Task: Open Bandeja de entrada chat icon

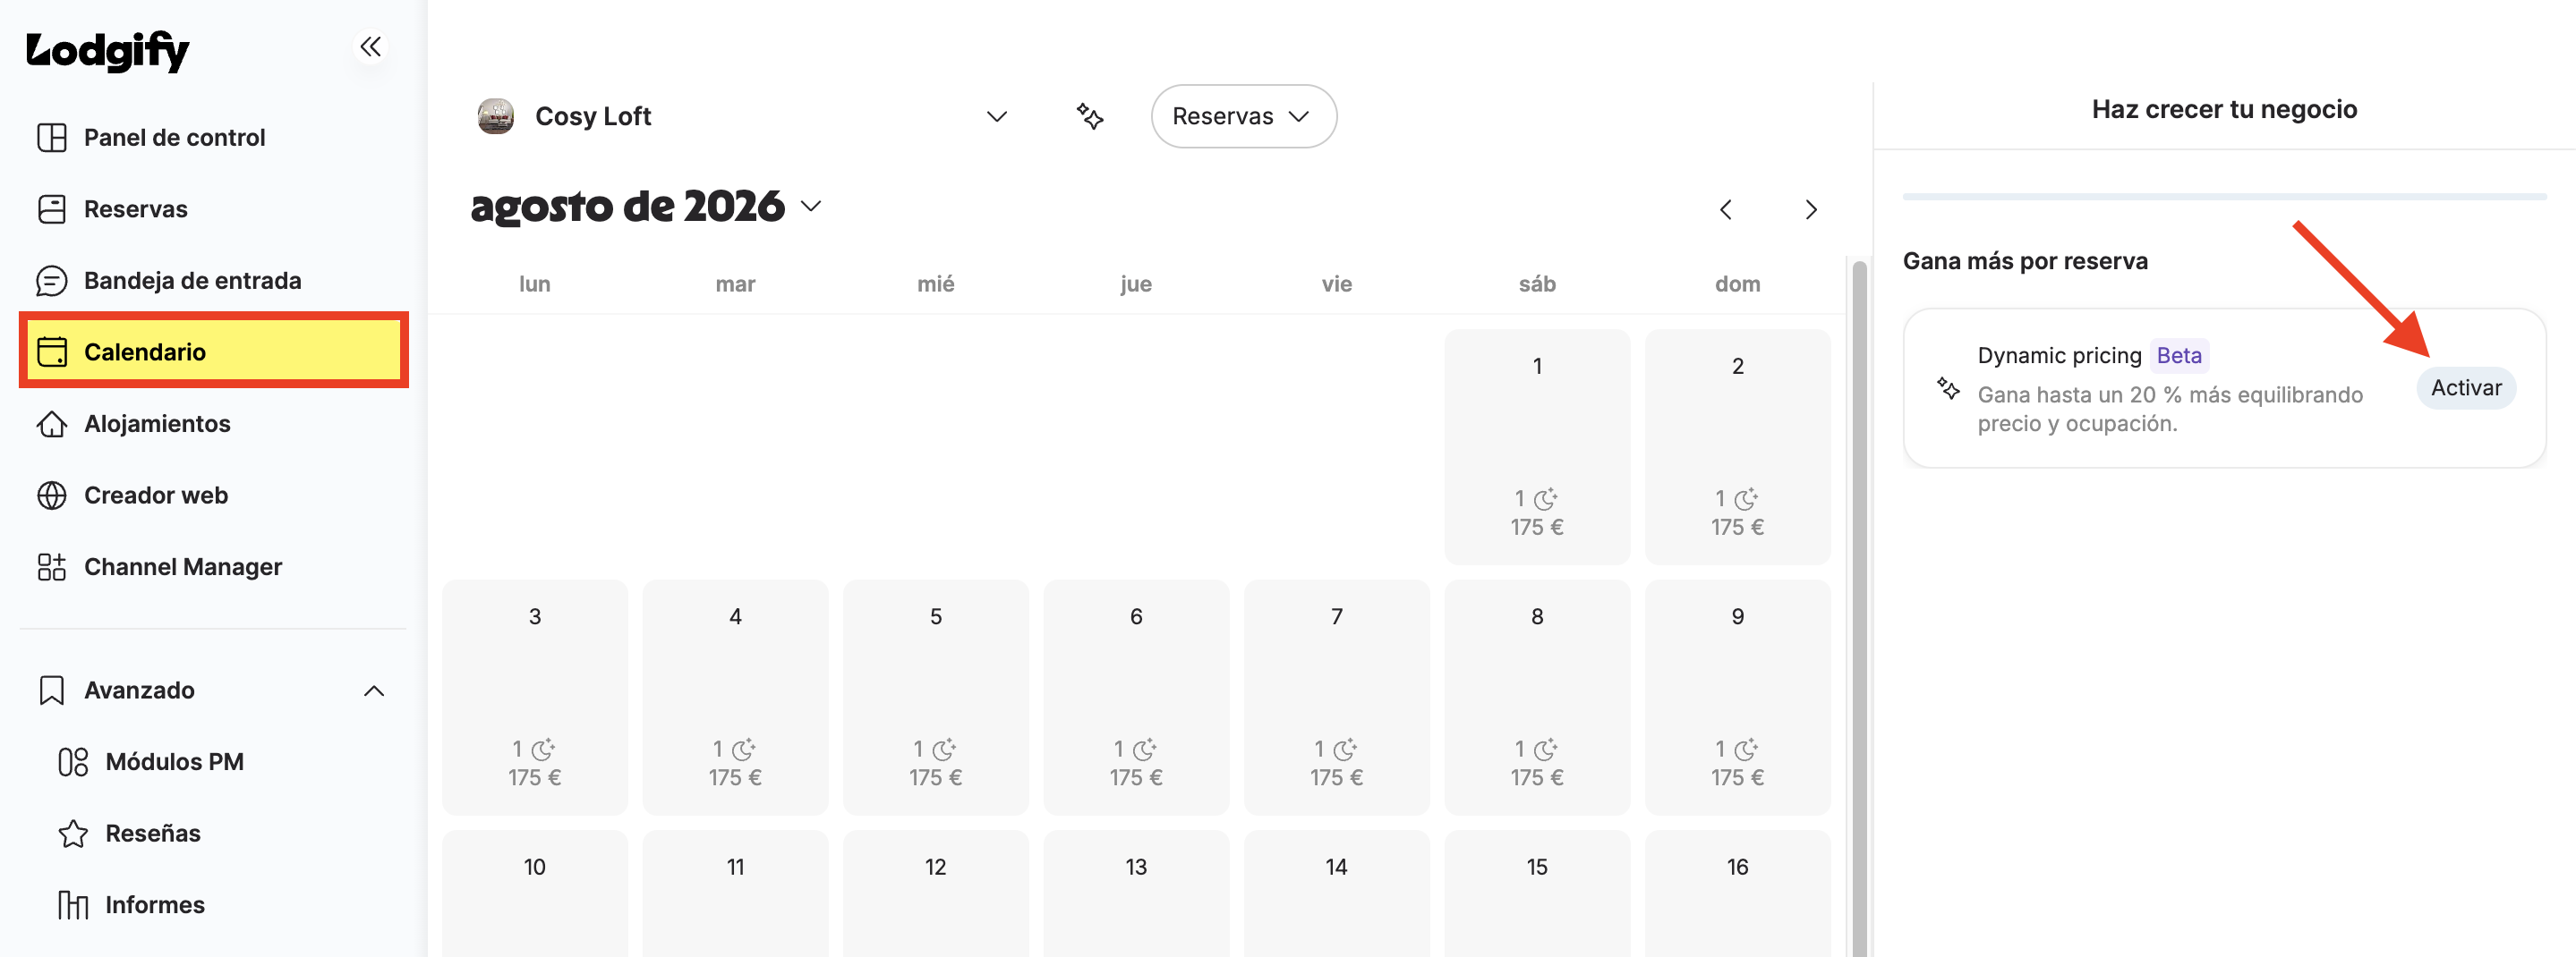Action: [x=51, y=281]
